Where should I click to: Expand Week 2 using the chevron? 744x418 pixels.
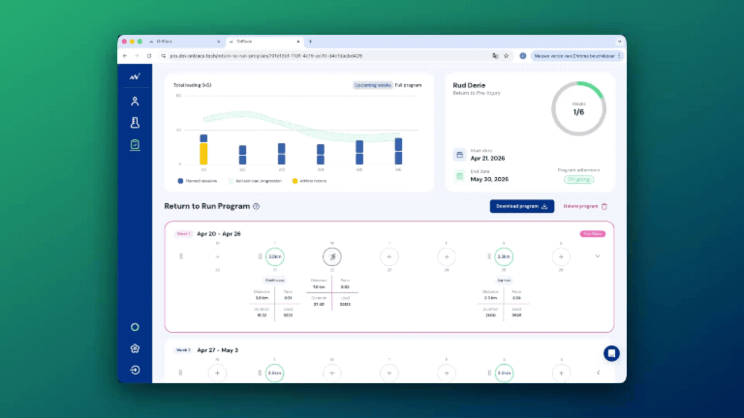tap(599, 373)
